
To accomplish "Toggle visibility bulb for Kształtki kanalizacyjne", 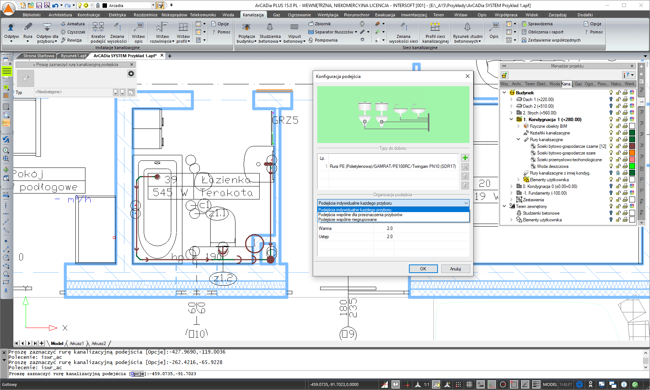I will point(611,133).
